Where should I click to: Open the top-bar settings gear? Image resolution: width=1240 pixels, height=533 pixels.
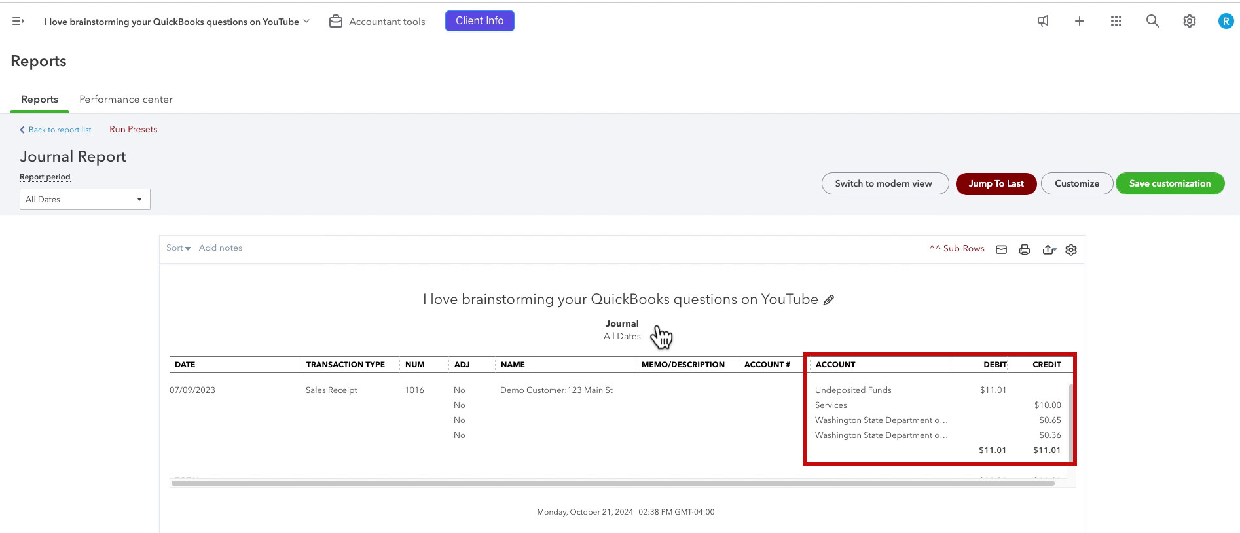1190,21
